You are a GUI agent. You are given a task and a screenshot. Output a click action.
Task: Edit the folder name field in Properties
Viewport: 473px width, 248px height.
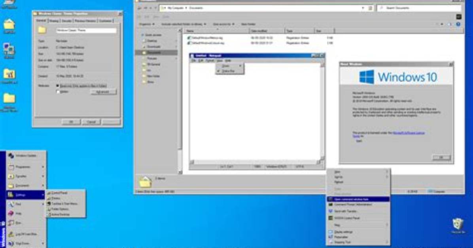click(86, 30)
